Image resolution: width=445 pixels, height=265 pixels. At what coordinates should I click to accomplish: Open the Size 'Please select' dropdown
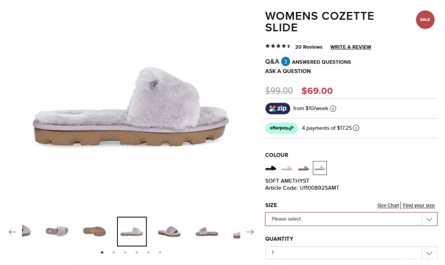pos(351,219)
